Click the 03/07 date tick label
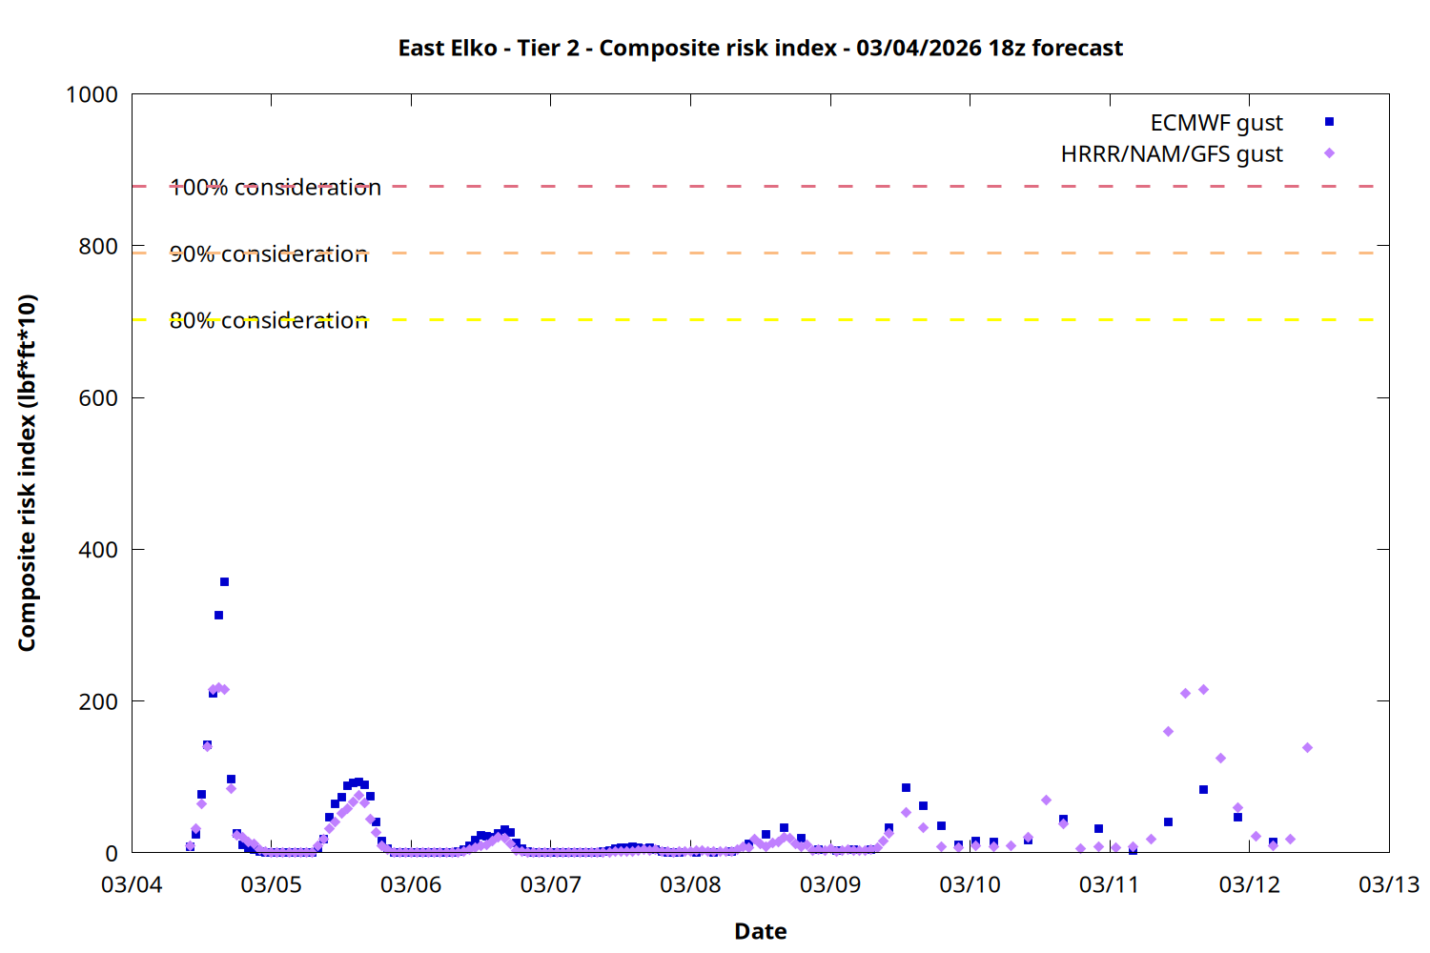This screenshot has height=953, width=1430. (x=550, y=884)
